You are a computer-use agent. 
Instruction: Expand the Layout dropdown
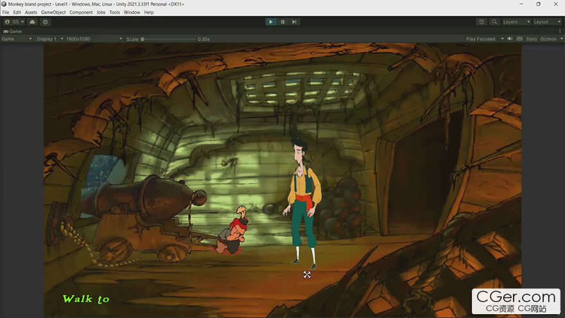[x=547, y=22]
